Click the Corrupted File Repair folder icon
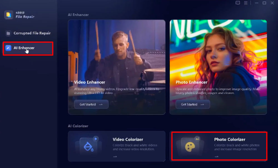The height and width of the screenshot is (168, 278). click(8, 33)
